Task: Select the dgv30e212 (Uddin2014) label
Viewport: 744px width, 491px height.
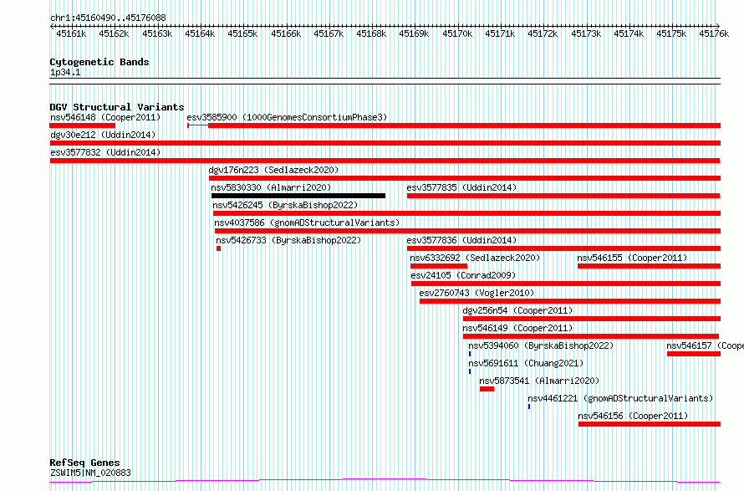Action: pyautogui.click(x=103, y=135)
